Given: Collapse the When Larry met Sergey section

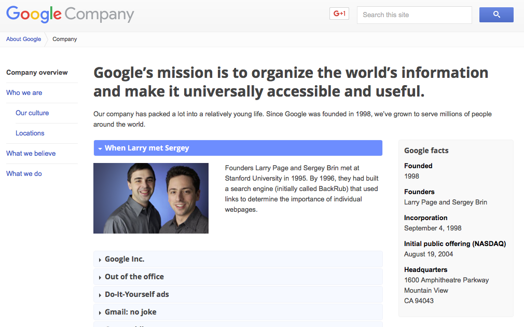Looking at the screenshot, I should (238, 148).
